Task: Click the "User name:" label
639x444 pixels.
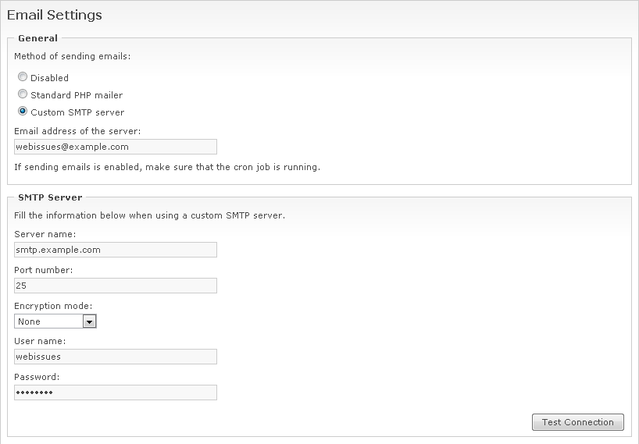Action: pyautogui.click(x=40, y=341)
